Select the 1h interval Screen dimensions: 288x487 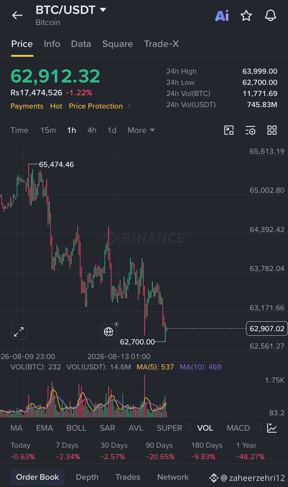pos(72,130)
